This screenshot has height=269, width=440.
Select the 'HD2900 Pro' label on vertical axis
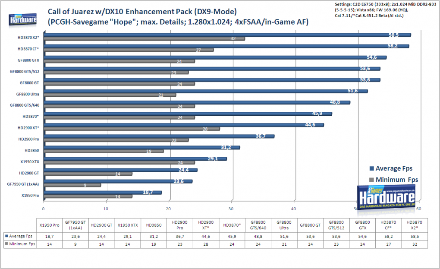pyautogui.click(x=28, y=139)
